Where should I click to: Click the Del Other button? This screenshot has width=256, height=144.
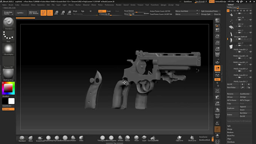245,113
